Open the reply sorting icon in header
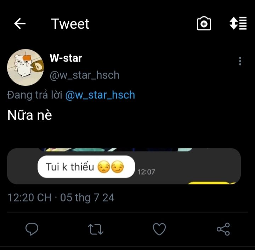This screenshot has width=255, height=250. click(238, 24)
